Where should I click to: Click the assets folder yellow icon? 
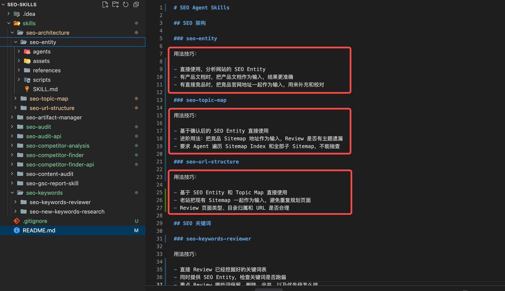click(x=27, y=61)
